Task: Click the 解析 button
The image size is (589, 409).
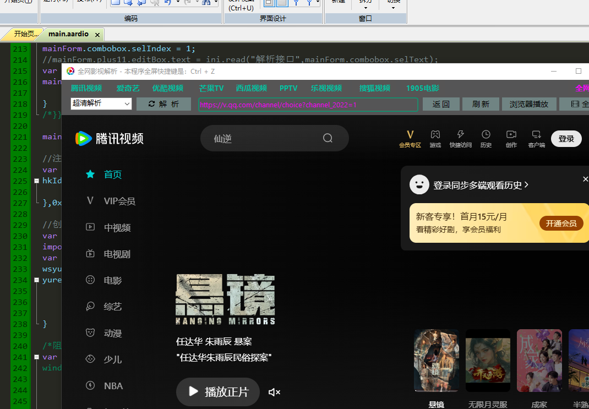Action: [164, 104]
